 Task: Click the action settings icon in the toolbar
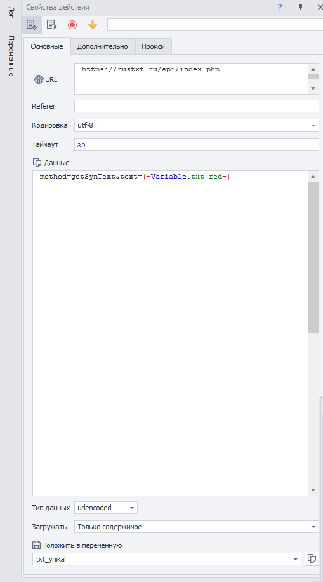(32, 25)
